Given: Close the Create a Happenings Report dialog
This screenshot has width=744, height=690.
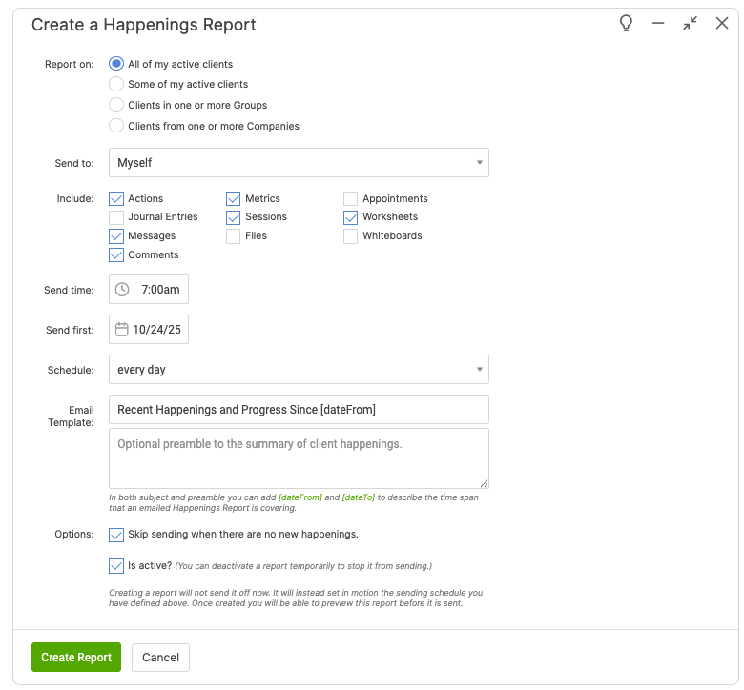Looking at the screenshot, I should [722, 24].
